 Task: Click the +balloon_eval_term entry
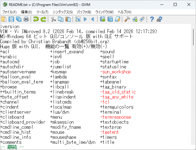[x=21, y=82]
